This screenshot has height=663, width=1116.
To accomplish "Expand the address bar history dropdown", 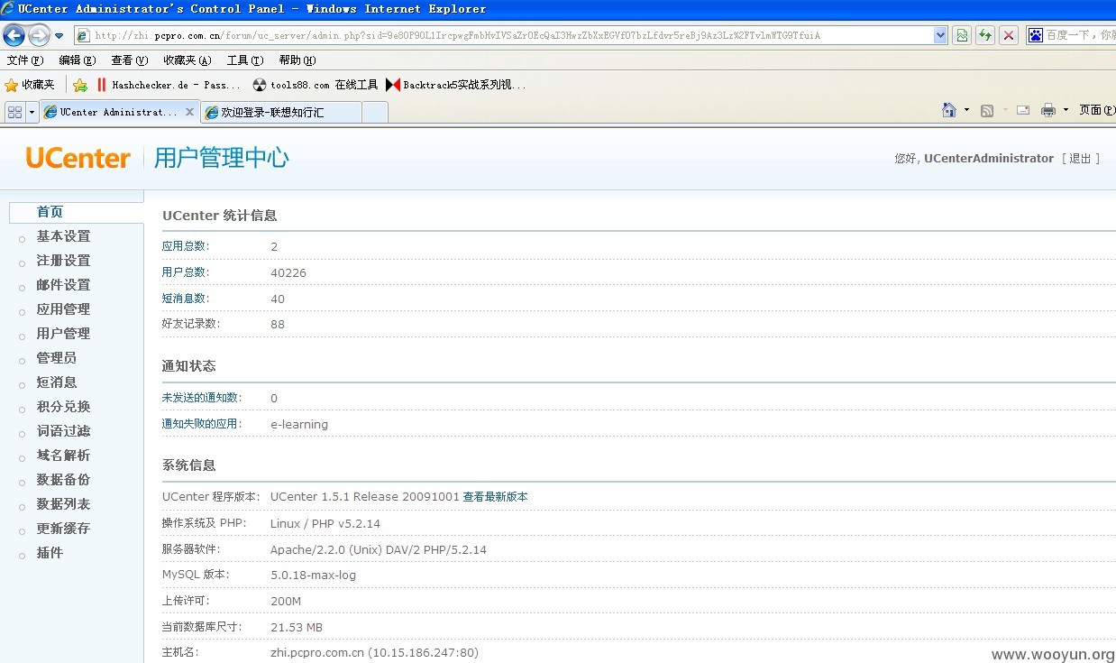I will click(x=941, y=35).
